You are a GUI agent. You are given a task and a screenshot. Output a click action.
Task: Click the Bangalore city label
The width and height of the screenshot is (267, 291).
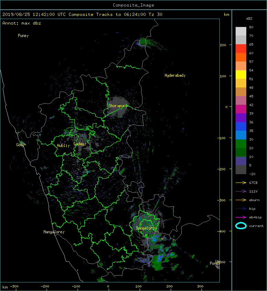click(x=146, y=228)
